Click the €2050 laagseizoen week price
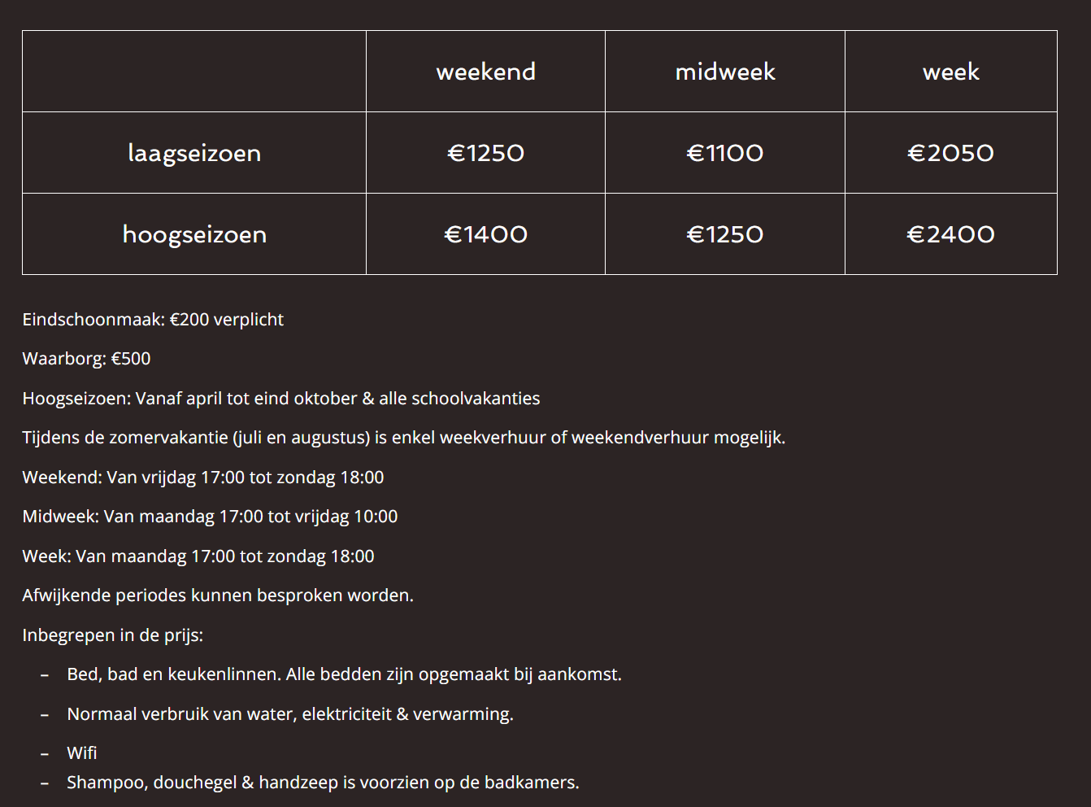 click(x=950, y=153)
